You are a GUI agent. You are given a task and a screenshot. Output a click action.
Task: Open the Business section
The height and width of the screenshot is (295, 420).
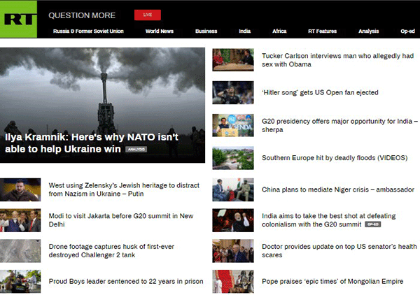pyautogui.click(x=206, y=31)
